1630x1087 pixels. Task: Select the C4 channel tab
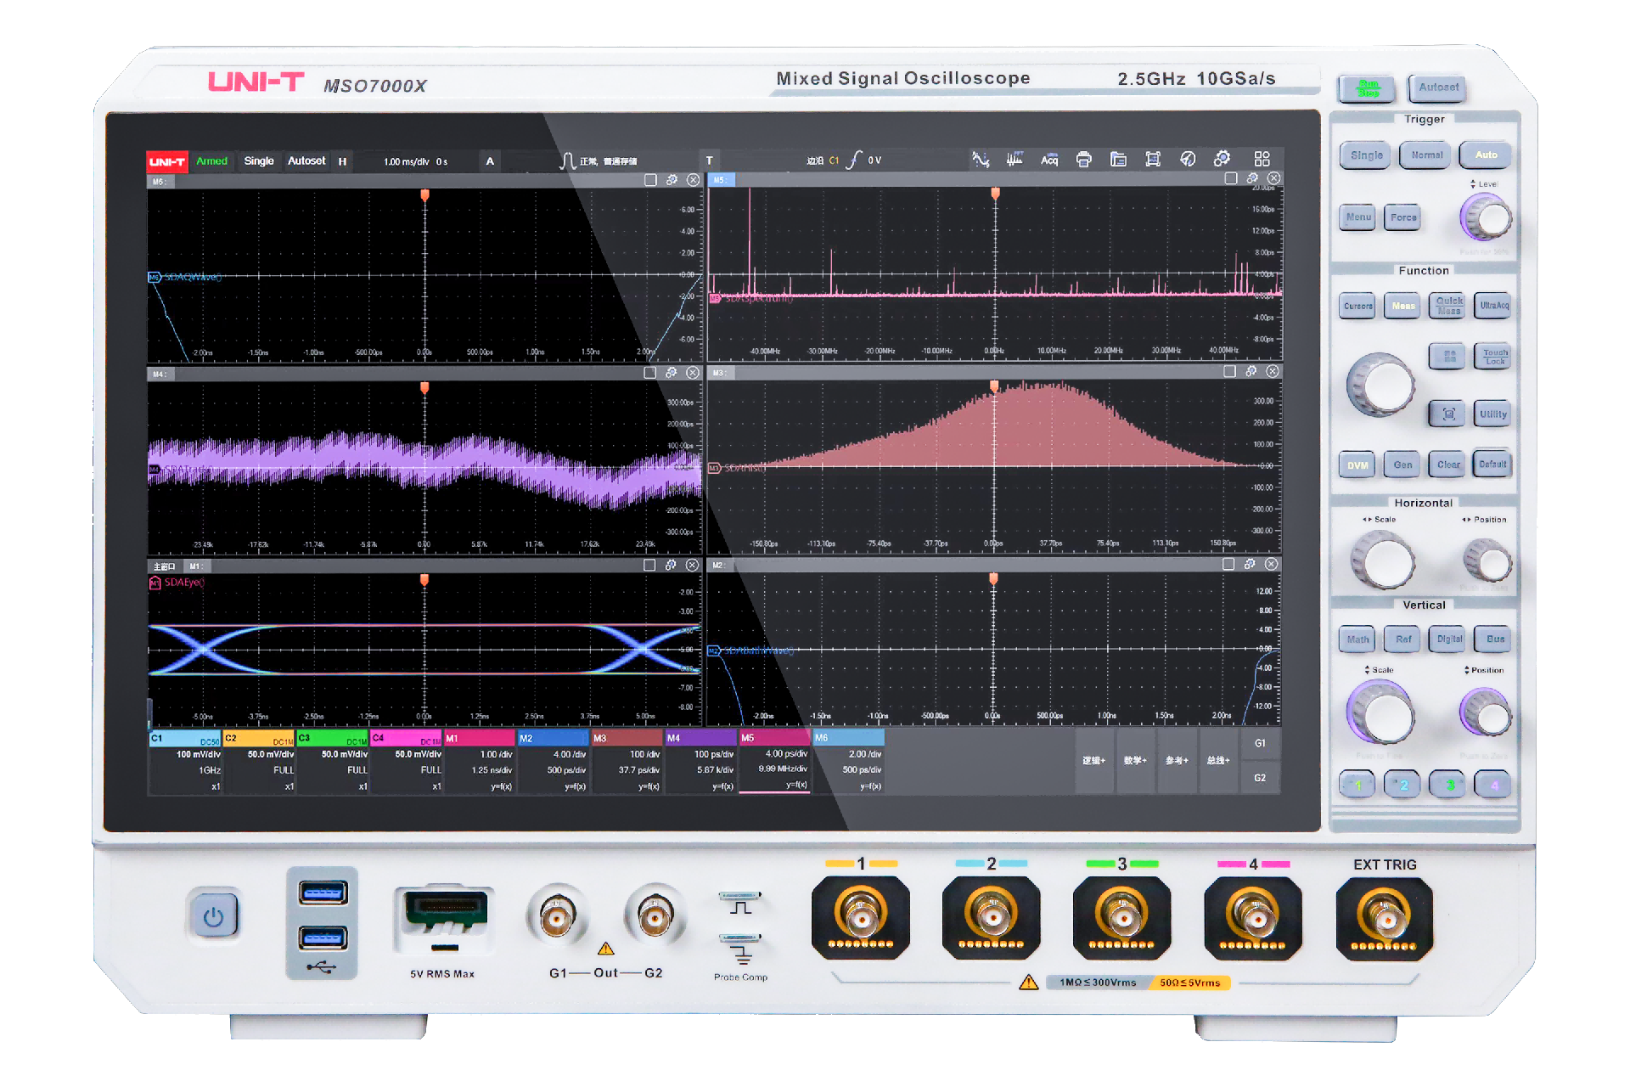pyautogui.click(x=407, y=762)
